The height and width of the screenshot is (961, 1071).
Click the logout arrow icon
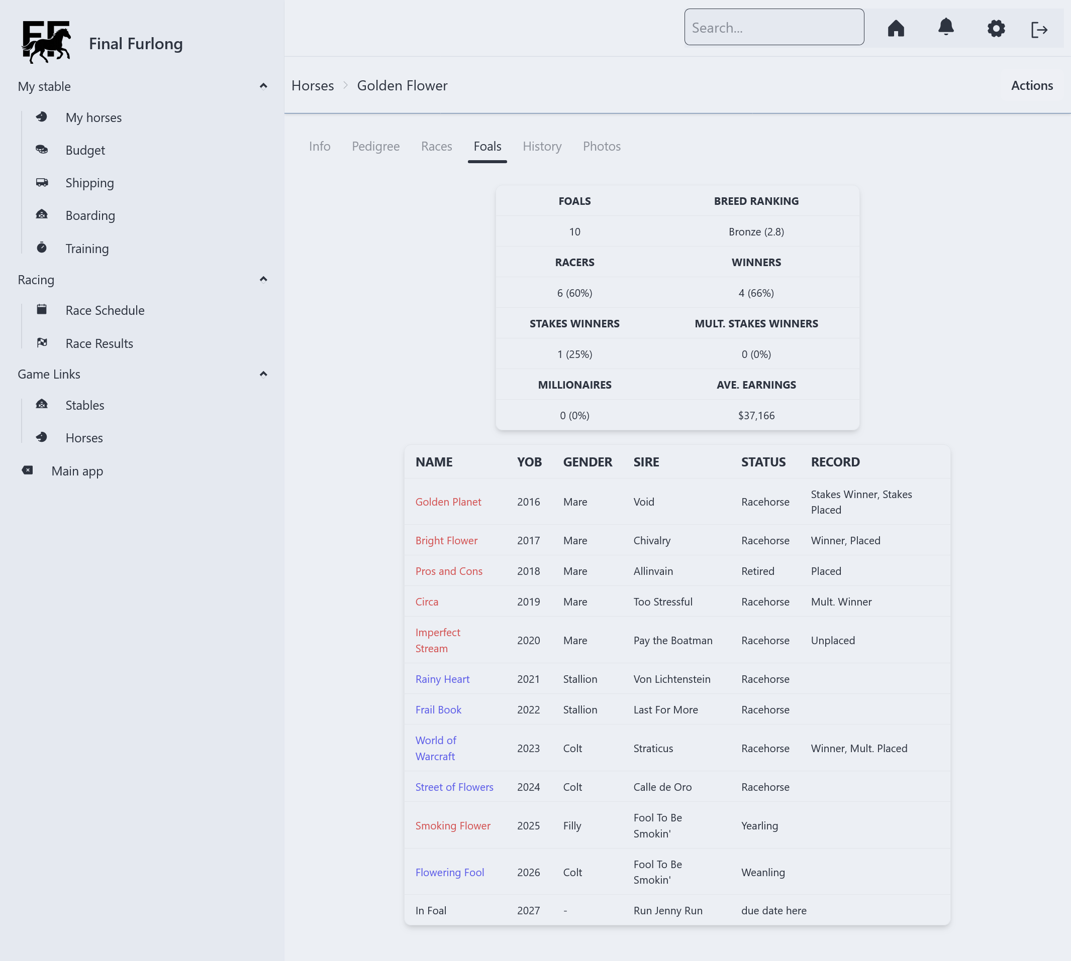[1039, 30]
